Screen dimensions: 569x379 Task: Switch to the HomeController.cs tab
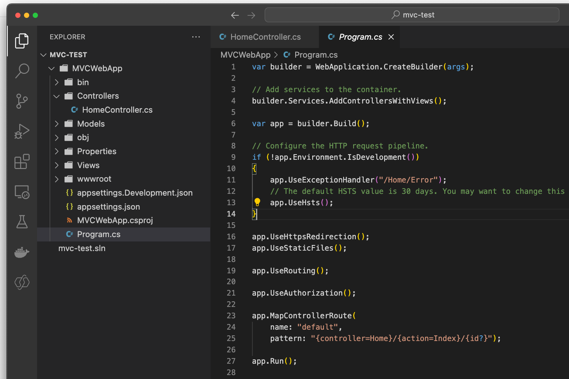point(265,37)
